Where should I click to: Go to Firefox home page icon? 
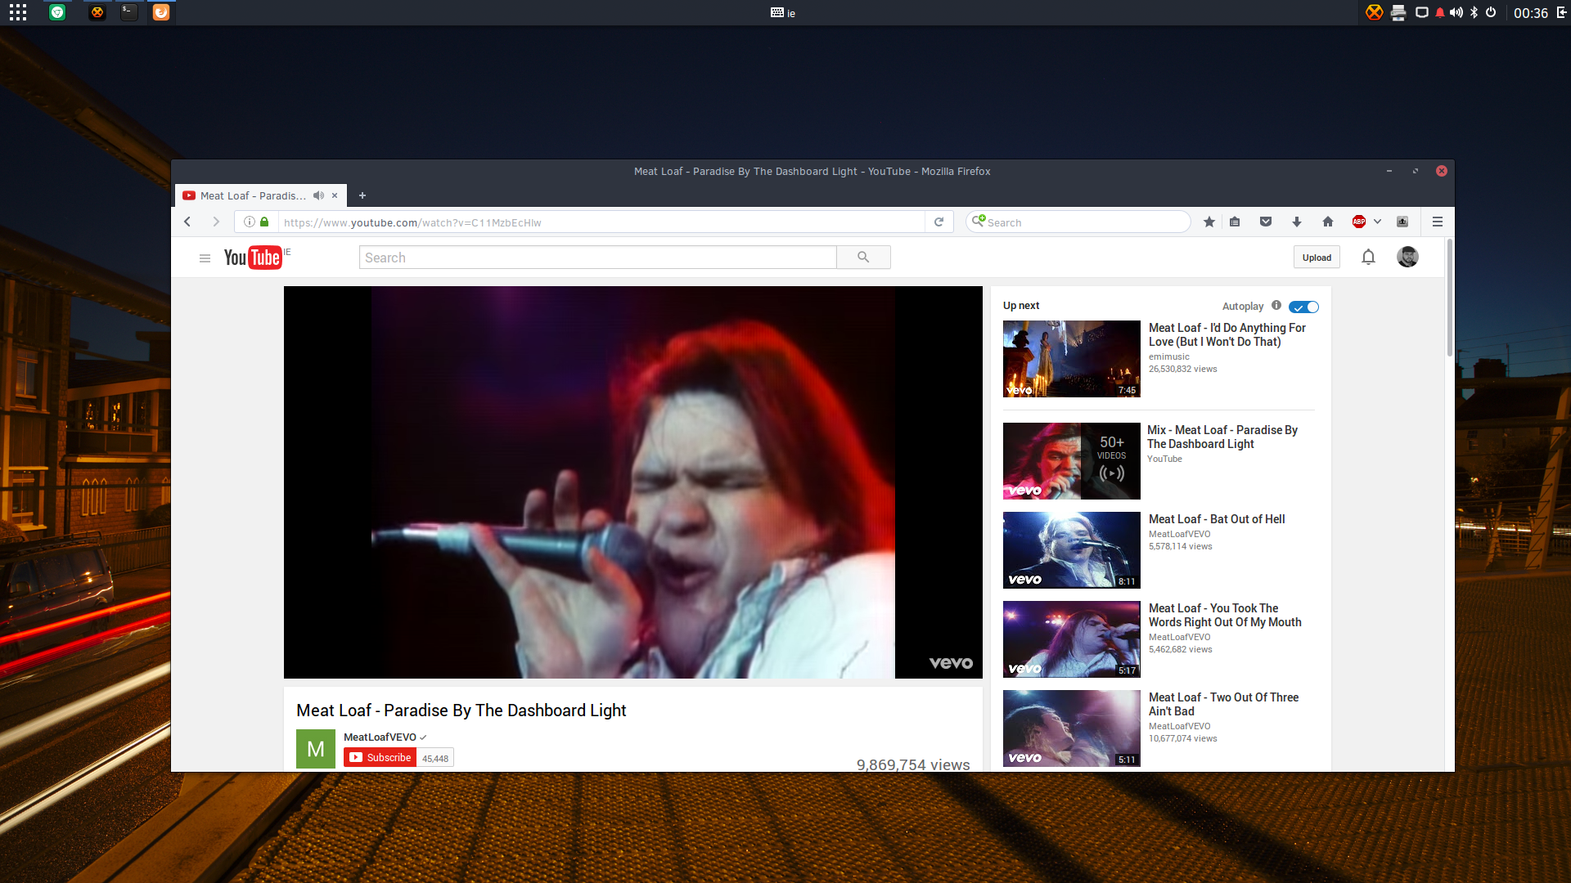click(1328, 222)
